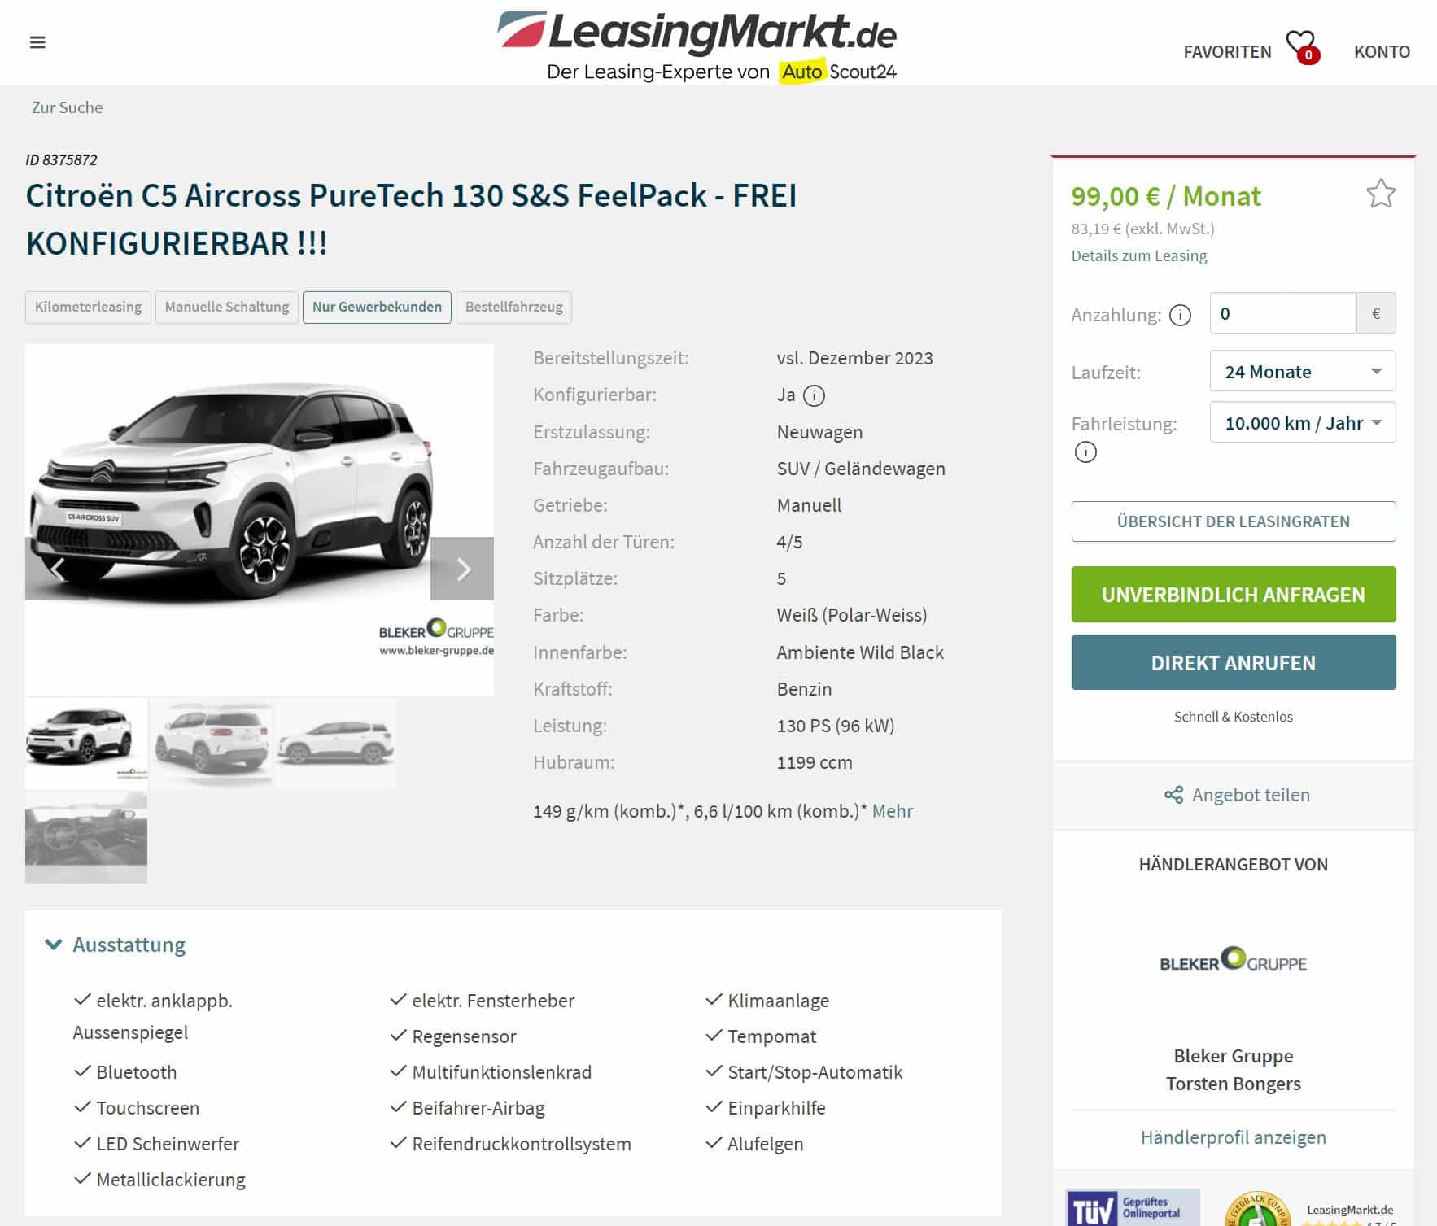
Task: Select the Nur Gewerbekunden tag
Action: click(x=377, y=307)
